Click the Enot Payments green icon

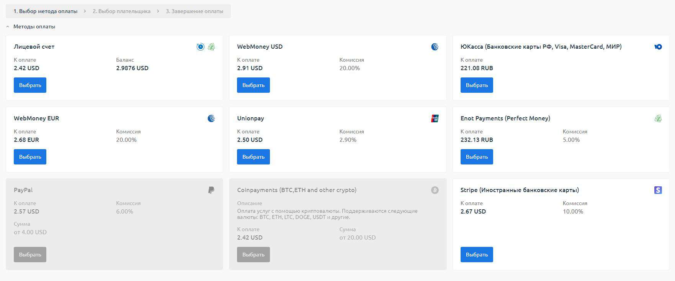pos(658,118)
